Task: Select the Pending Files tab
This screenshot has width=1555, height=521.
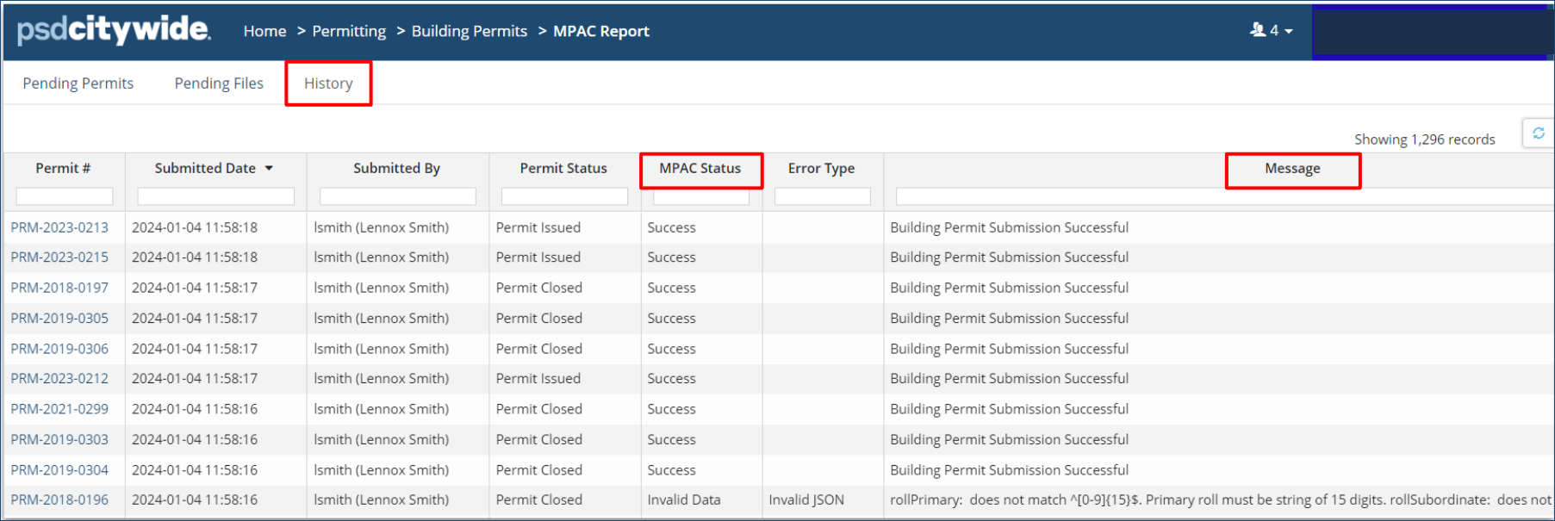Action: click(219, 84)
